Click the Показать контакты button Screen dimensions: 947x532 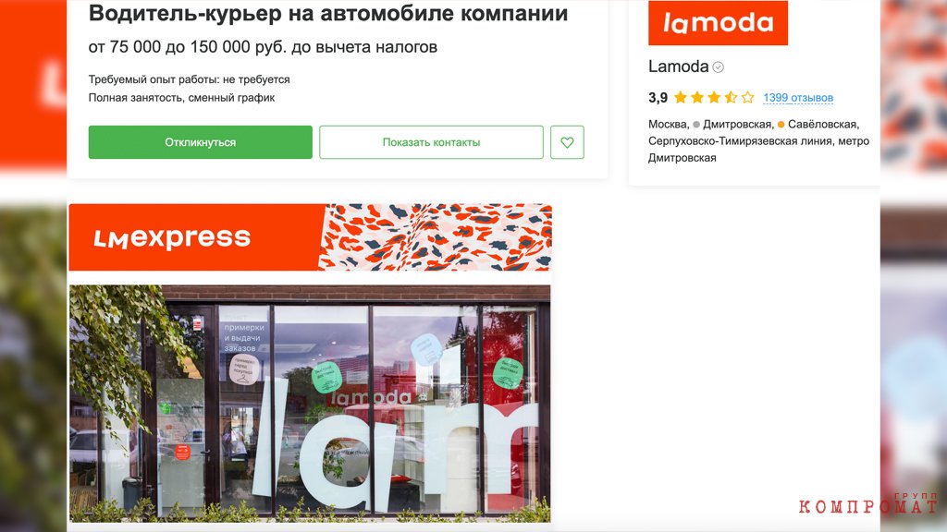(431, 142)
